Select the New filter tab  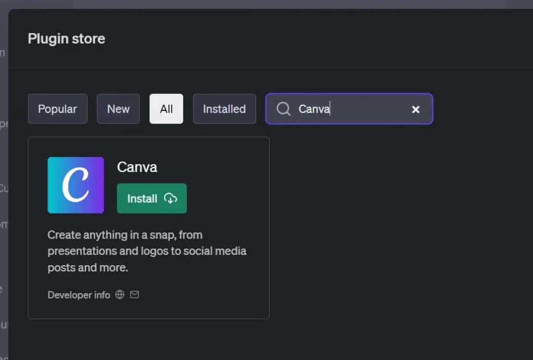[118, 109]
